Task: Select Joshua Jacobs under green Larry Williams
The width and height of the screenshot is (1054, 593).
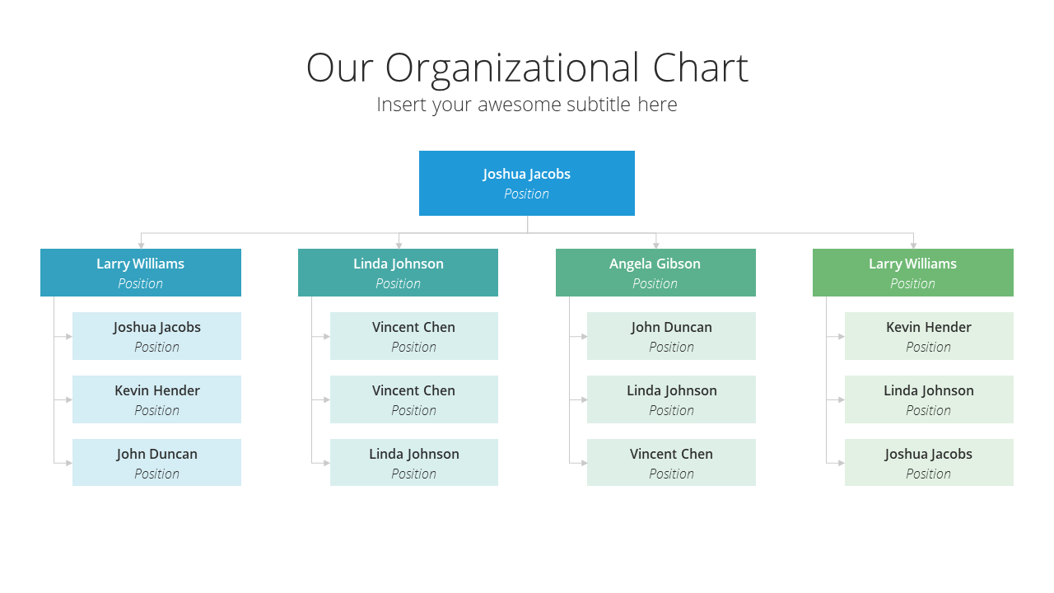Action: 929,462
